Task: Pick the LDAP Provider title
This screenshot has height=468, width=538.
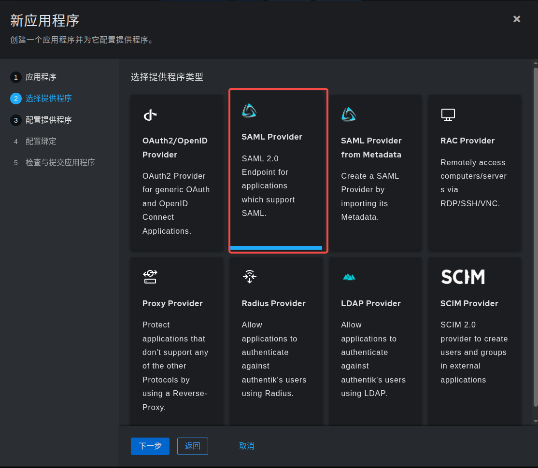Action: [371, 304]
